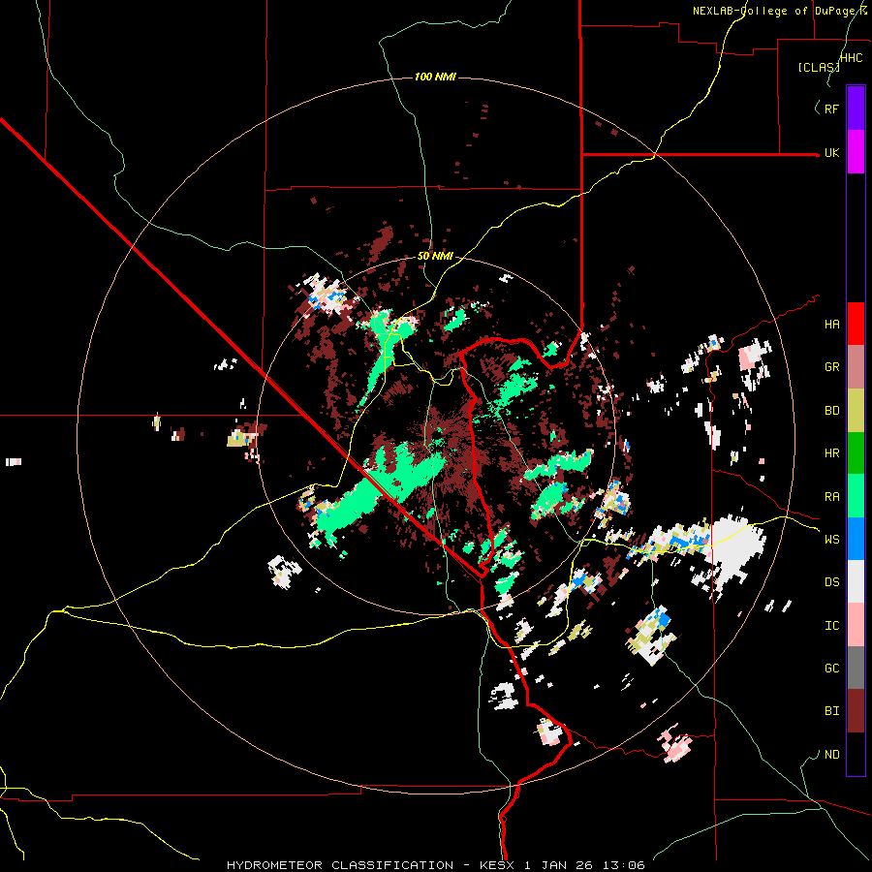This screenshot has height=872, width=872.
Task: Click the ND black legend swatch
Action: (856, 754)
